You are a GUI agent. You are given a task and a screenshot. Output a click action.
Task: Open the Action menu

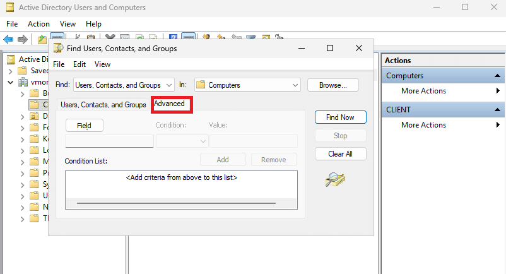tap(38, 24)
